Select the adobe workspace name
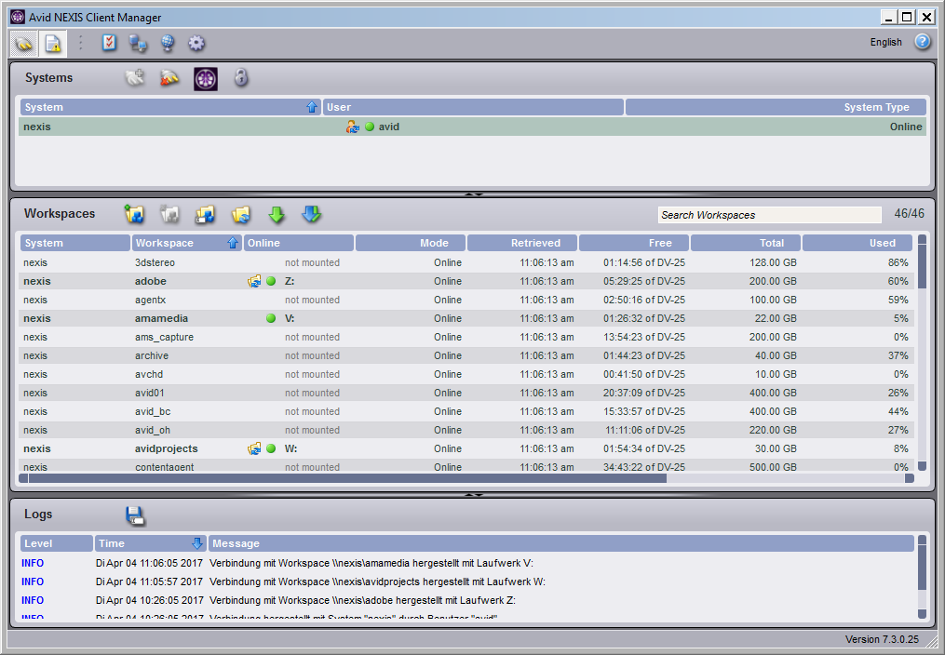Image resolution: width=945 pixels, height=655 pixels. point(151,281)
